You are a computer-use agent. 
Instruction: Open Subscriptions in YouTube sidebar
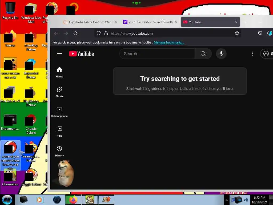[59, 112]
